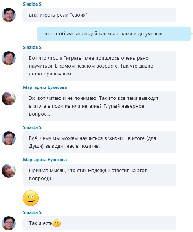The width and height of the screenshot is (193, 232).
Task: Click the large smiley emoticon
Action: (x=31, y=198)
